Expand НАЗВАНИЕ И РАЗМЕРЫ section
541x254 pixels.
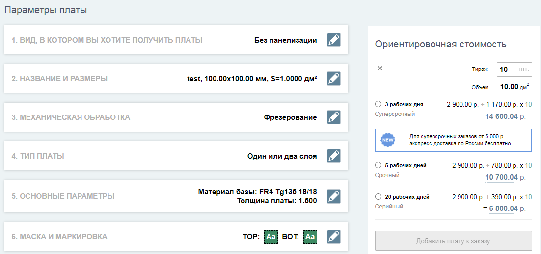tap(59, 79)
